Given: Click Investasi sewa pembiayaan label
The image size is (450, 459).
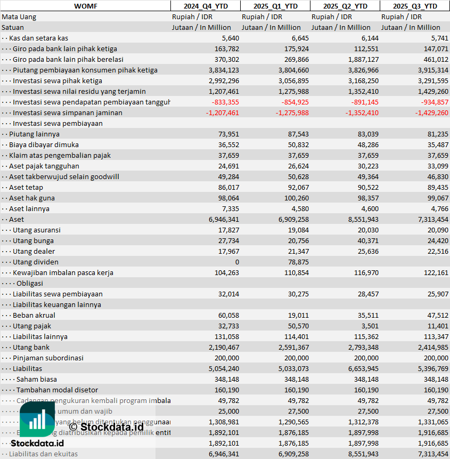Looking at the screenshot, I should point(58,124).
